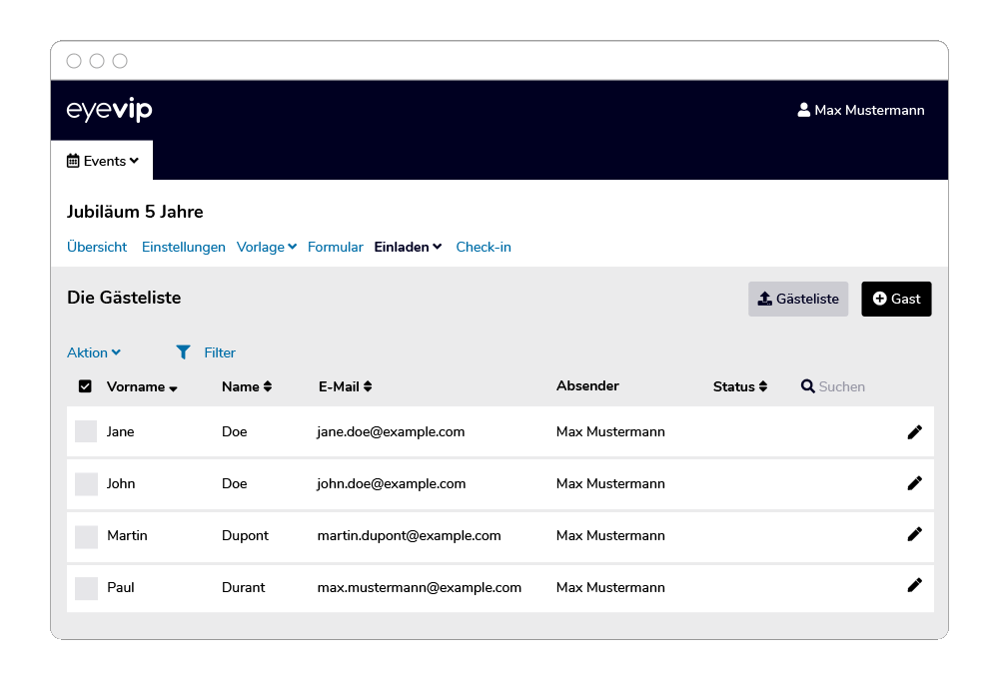Screen dimensions: 999x681
Task: Tick the checkbox next to Paul Durant
Action: [86, 588]
